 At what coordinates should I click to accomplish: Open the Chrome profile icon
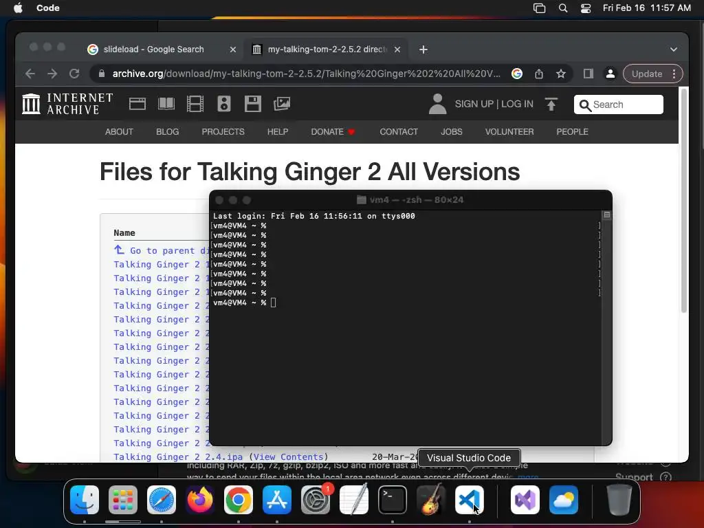[610, 74]
